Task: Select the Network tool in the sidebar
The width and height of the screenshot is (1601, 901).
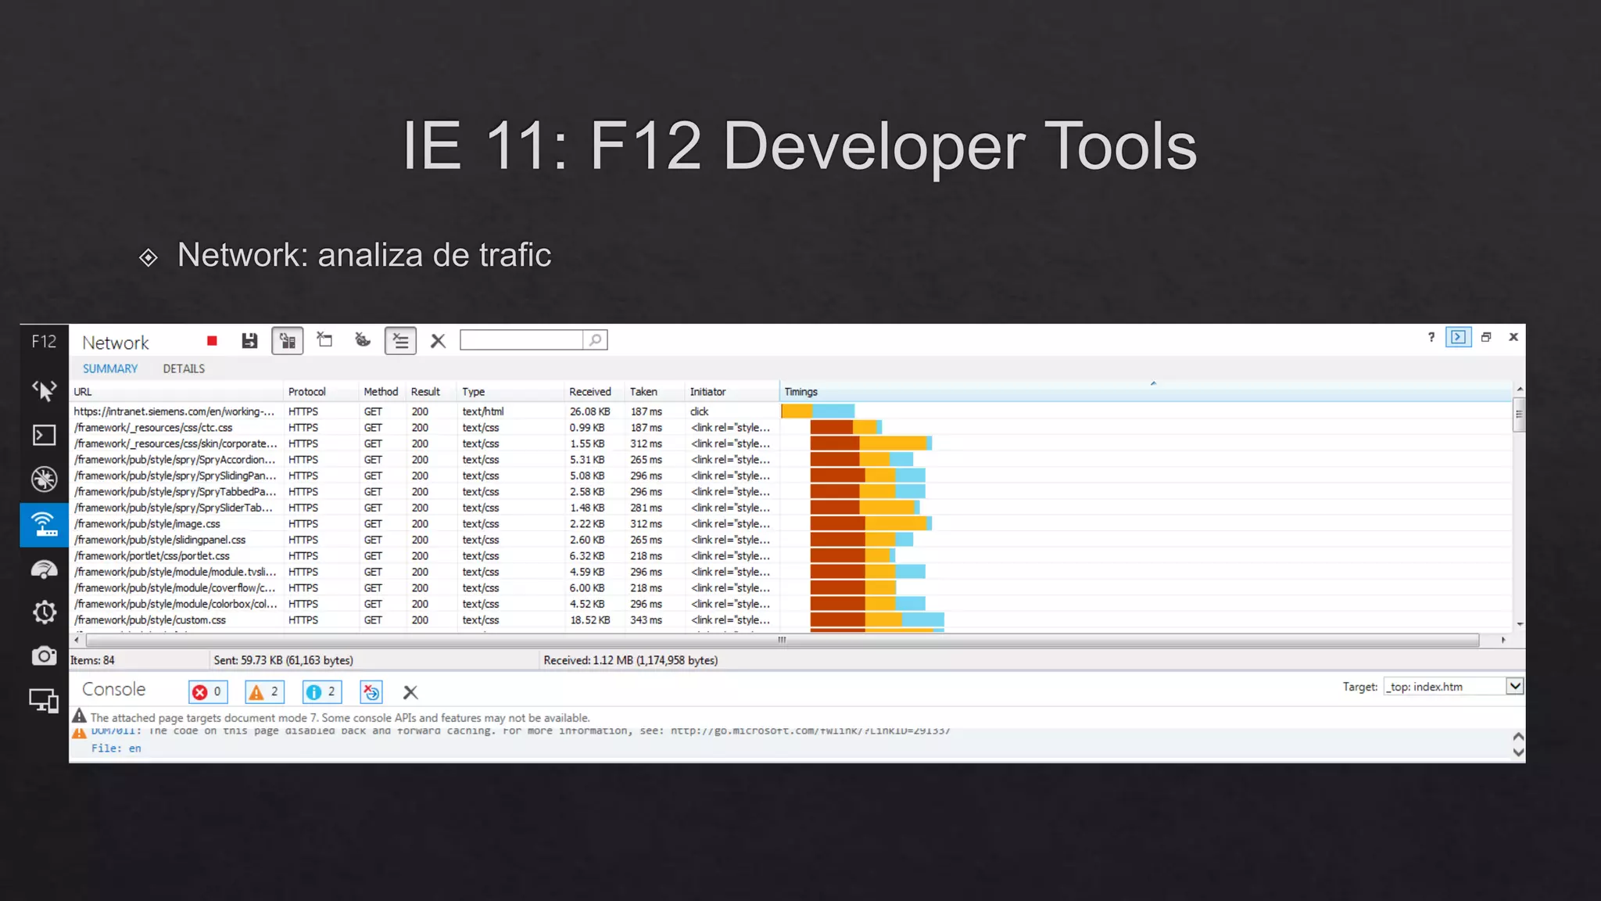Action: [x=44, y=524]
